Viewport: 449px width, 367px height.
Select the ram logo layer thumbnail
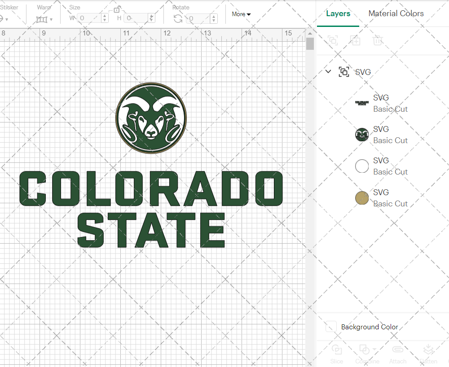pyautogui.click(x=362, y=135)
